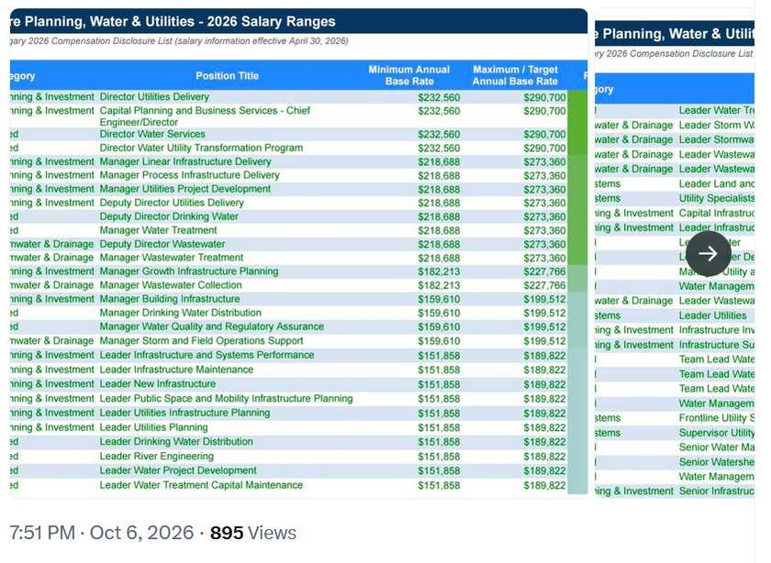Select "Manager Wastewater Treatment" title
Screen dimensions: 771x563
point(172,258)
